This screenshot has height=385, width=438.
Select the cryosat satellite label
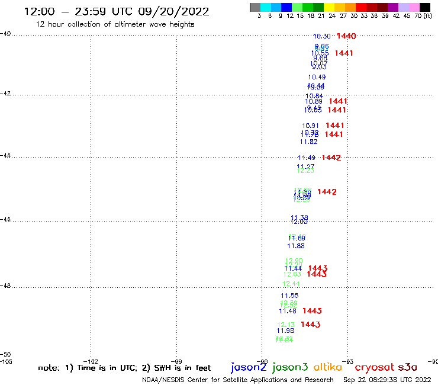375,368
